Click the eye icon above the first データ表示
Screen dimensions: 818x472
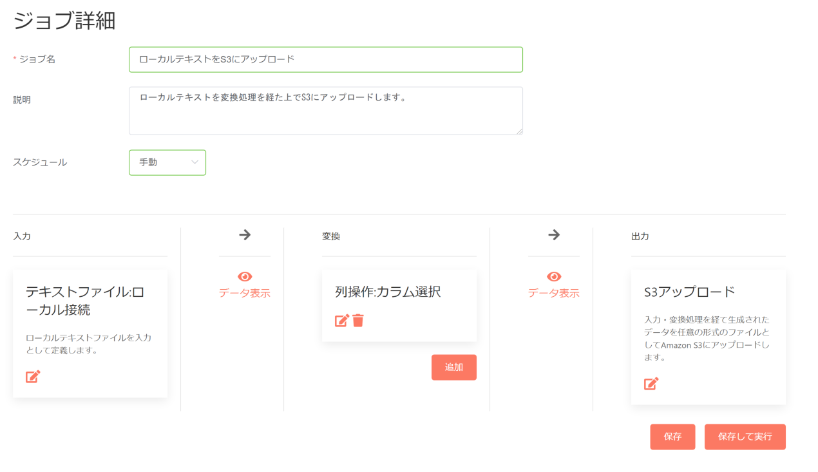click(x=245, y=276)
